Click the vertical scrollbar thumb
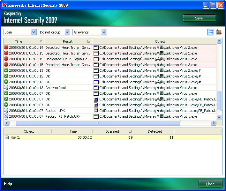This screenshot has height=191, width=226. (x=219, y=101)
